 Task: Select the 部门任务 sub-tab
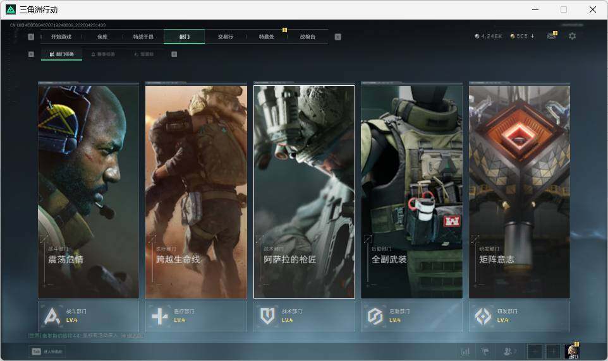click(62, 54)
